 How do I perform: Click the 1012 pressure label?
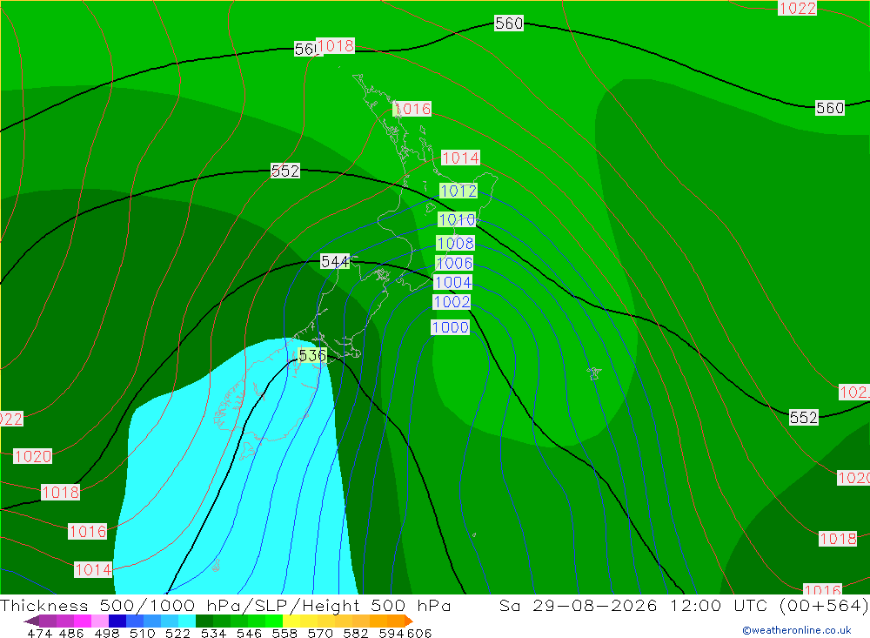pos(458,191)
